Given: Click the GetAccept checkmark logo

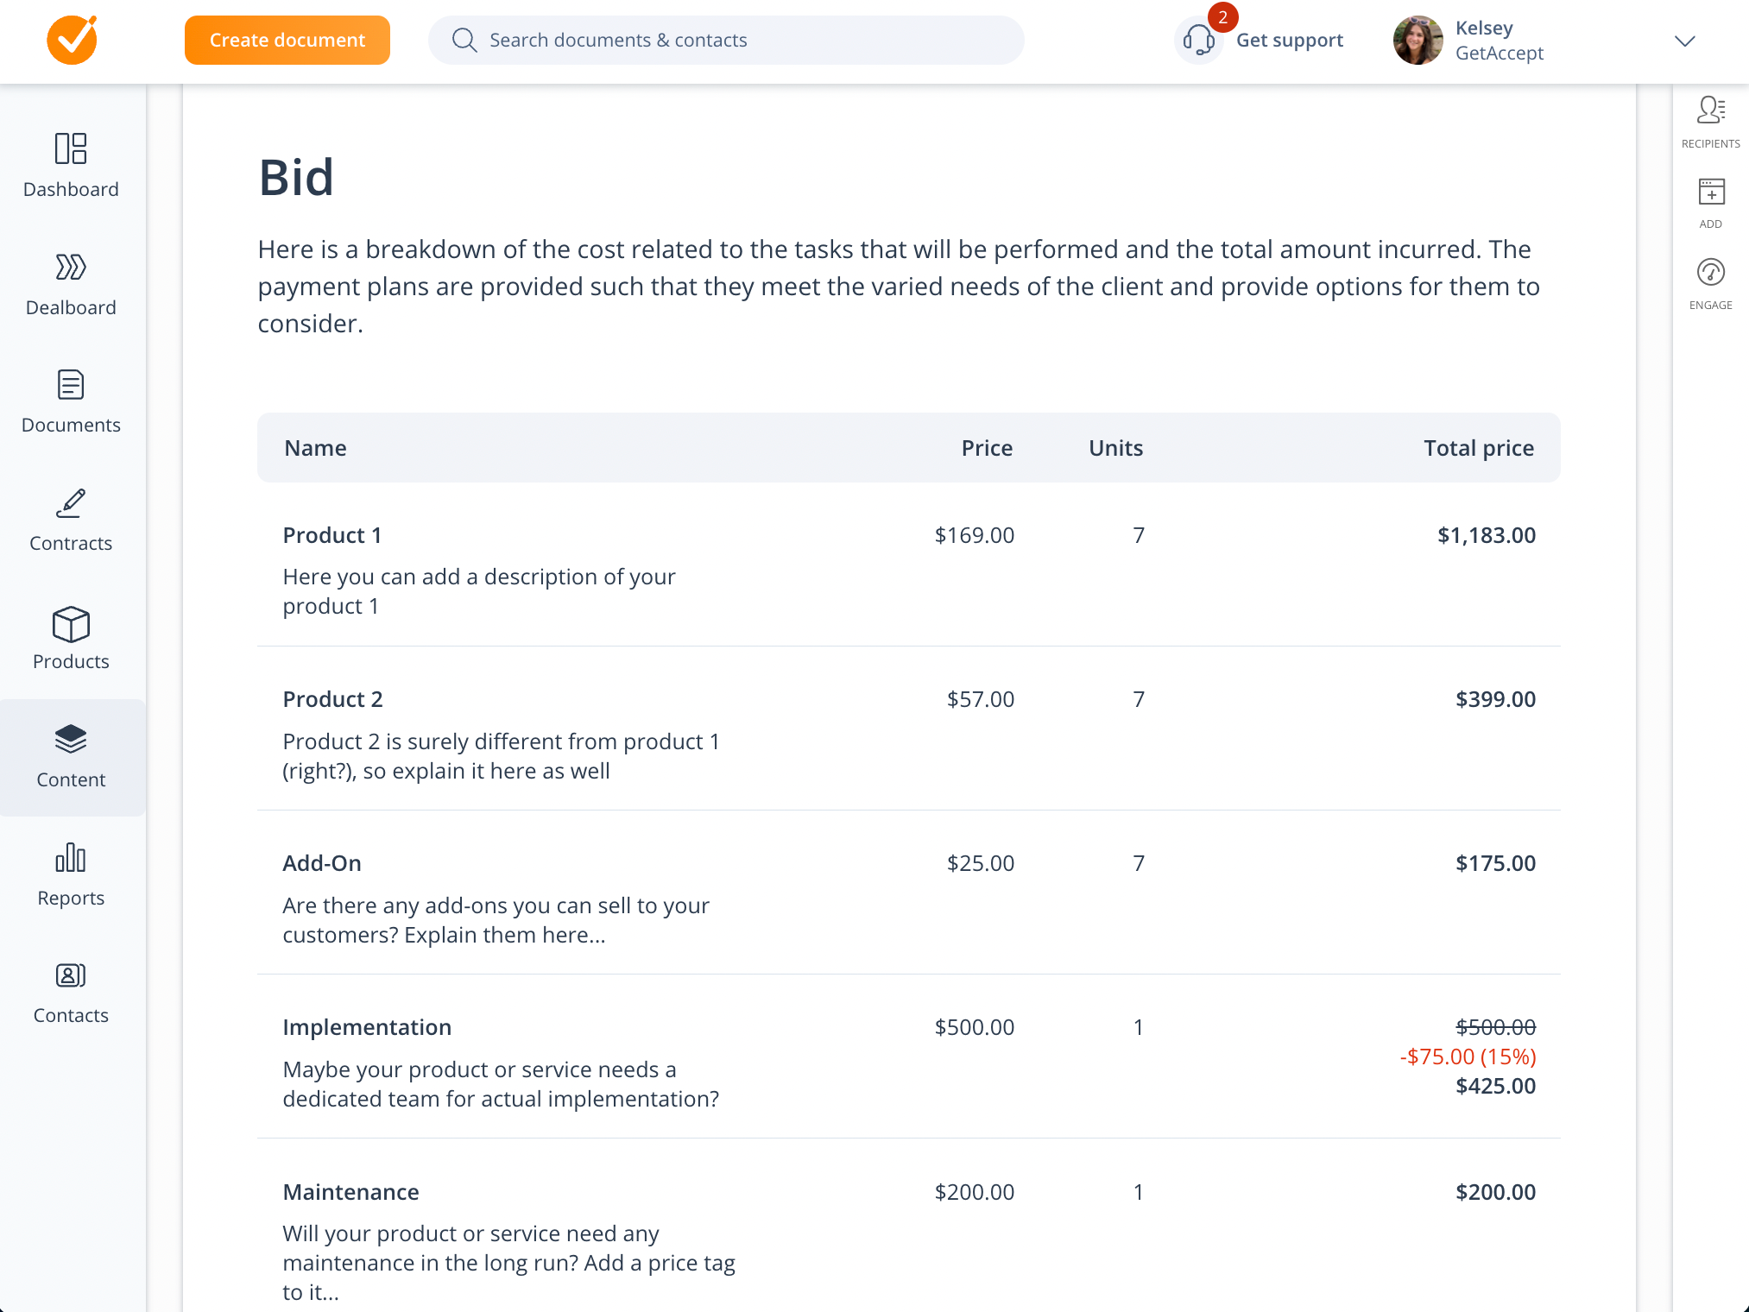Looking at the screenshot, I should tap(72, 41).
